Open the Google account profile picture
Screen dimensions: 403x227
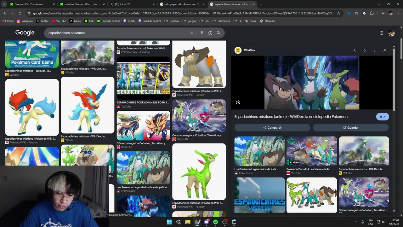click(391, 33)
